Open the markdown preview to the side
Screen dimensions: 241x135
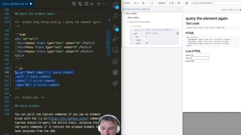tap(74, 4)
